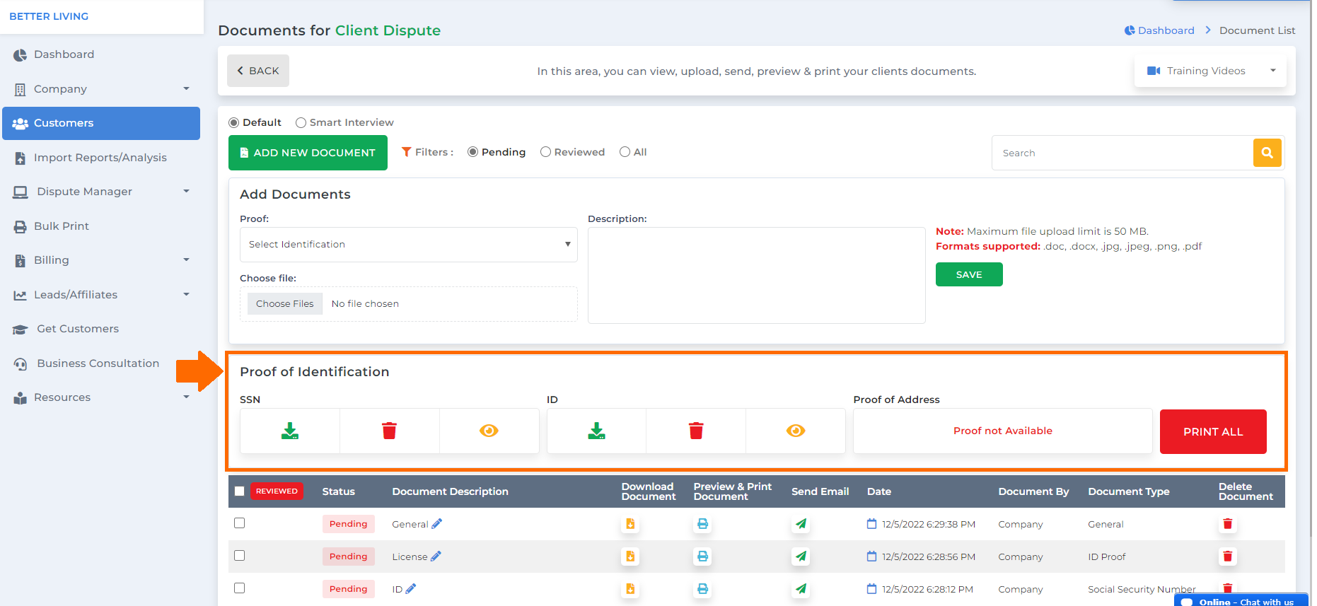The height and width of the screenshot is (606, 1317).
Task: Tick the select-all checkbox in table header
Action: point(239,491)
